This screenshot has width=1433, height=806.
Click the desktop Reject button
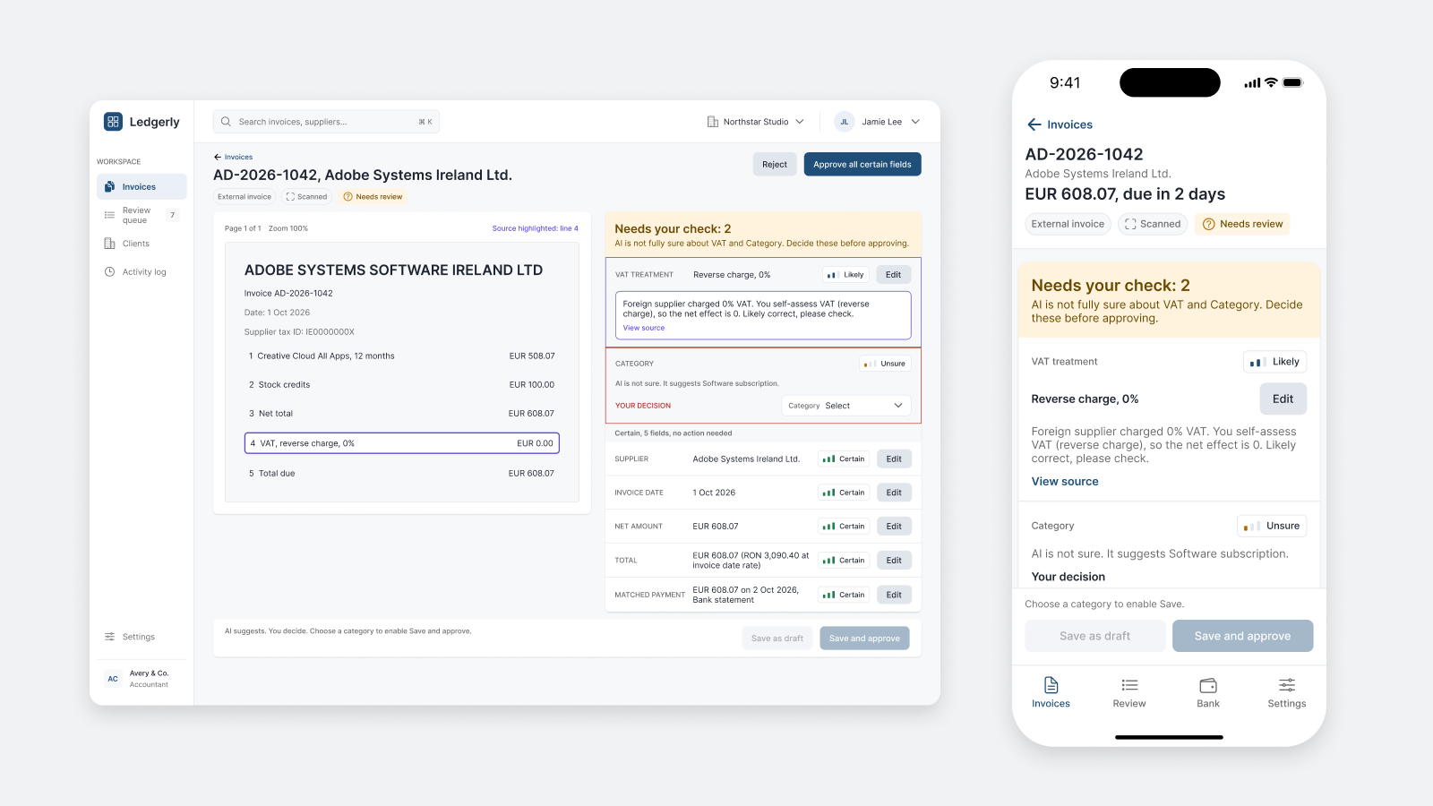[775, 165]
